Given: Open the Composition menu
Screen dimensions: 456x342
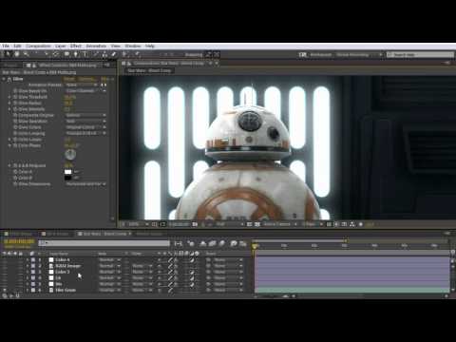Looking at the screenshot, I should coord(38,46).
